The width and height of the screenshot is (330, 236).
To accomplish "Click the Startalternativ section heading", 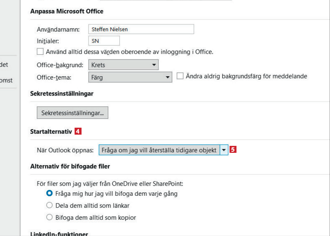I will pyautogui.click(x=51, y=132).
